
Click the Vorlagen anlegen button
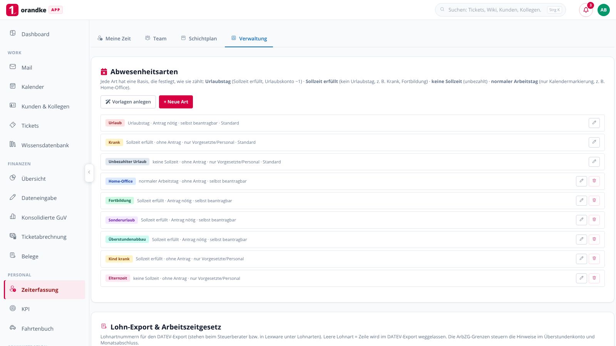[128, 102]
